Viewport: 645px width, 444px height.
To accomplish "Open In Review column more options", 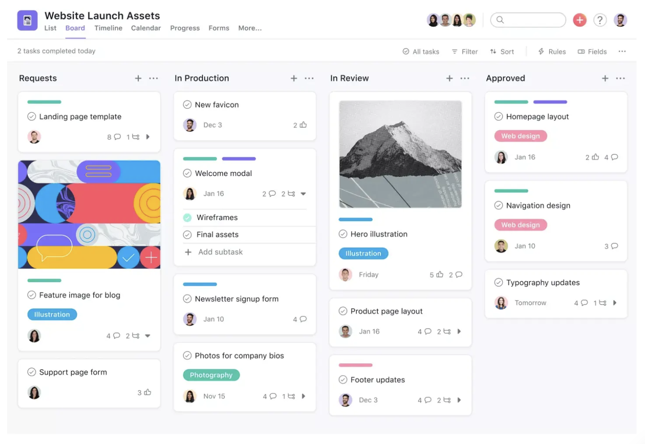I will pyautogui.click(x=465, y=78).
